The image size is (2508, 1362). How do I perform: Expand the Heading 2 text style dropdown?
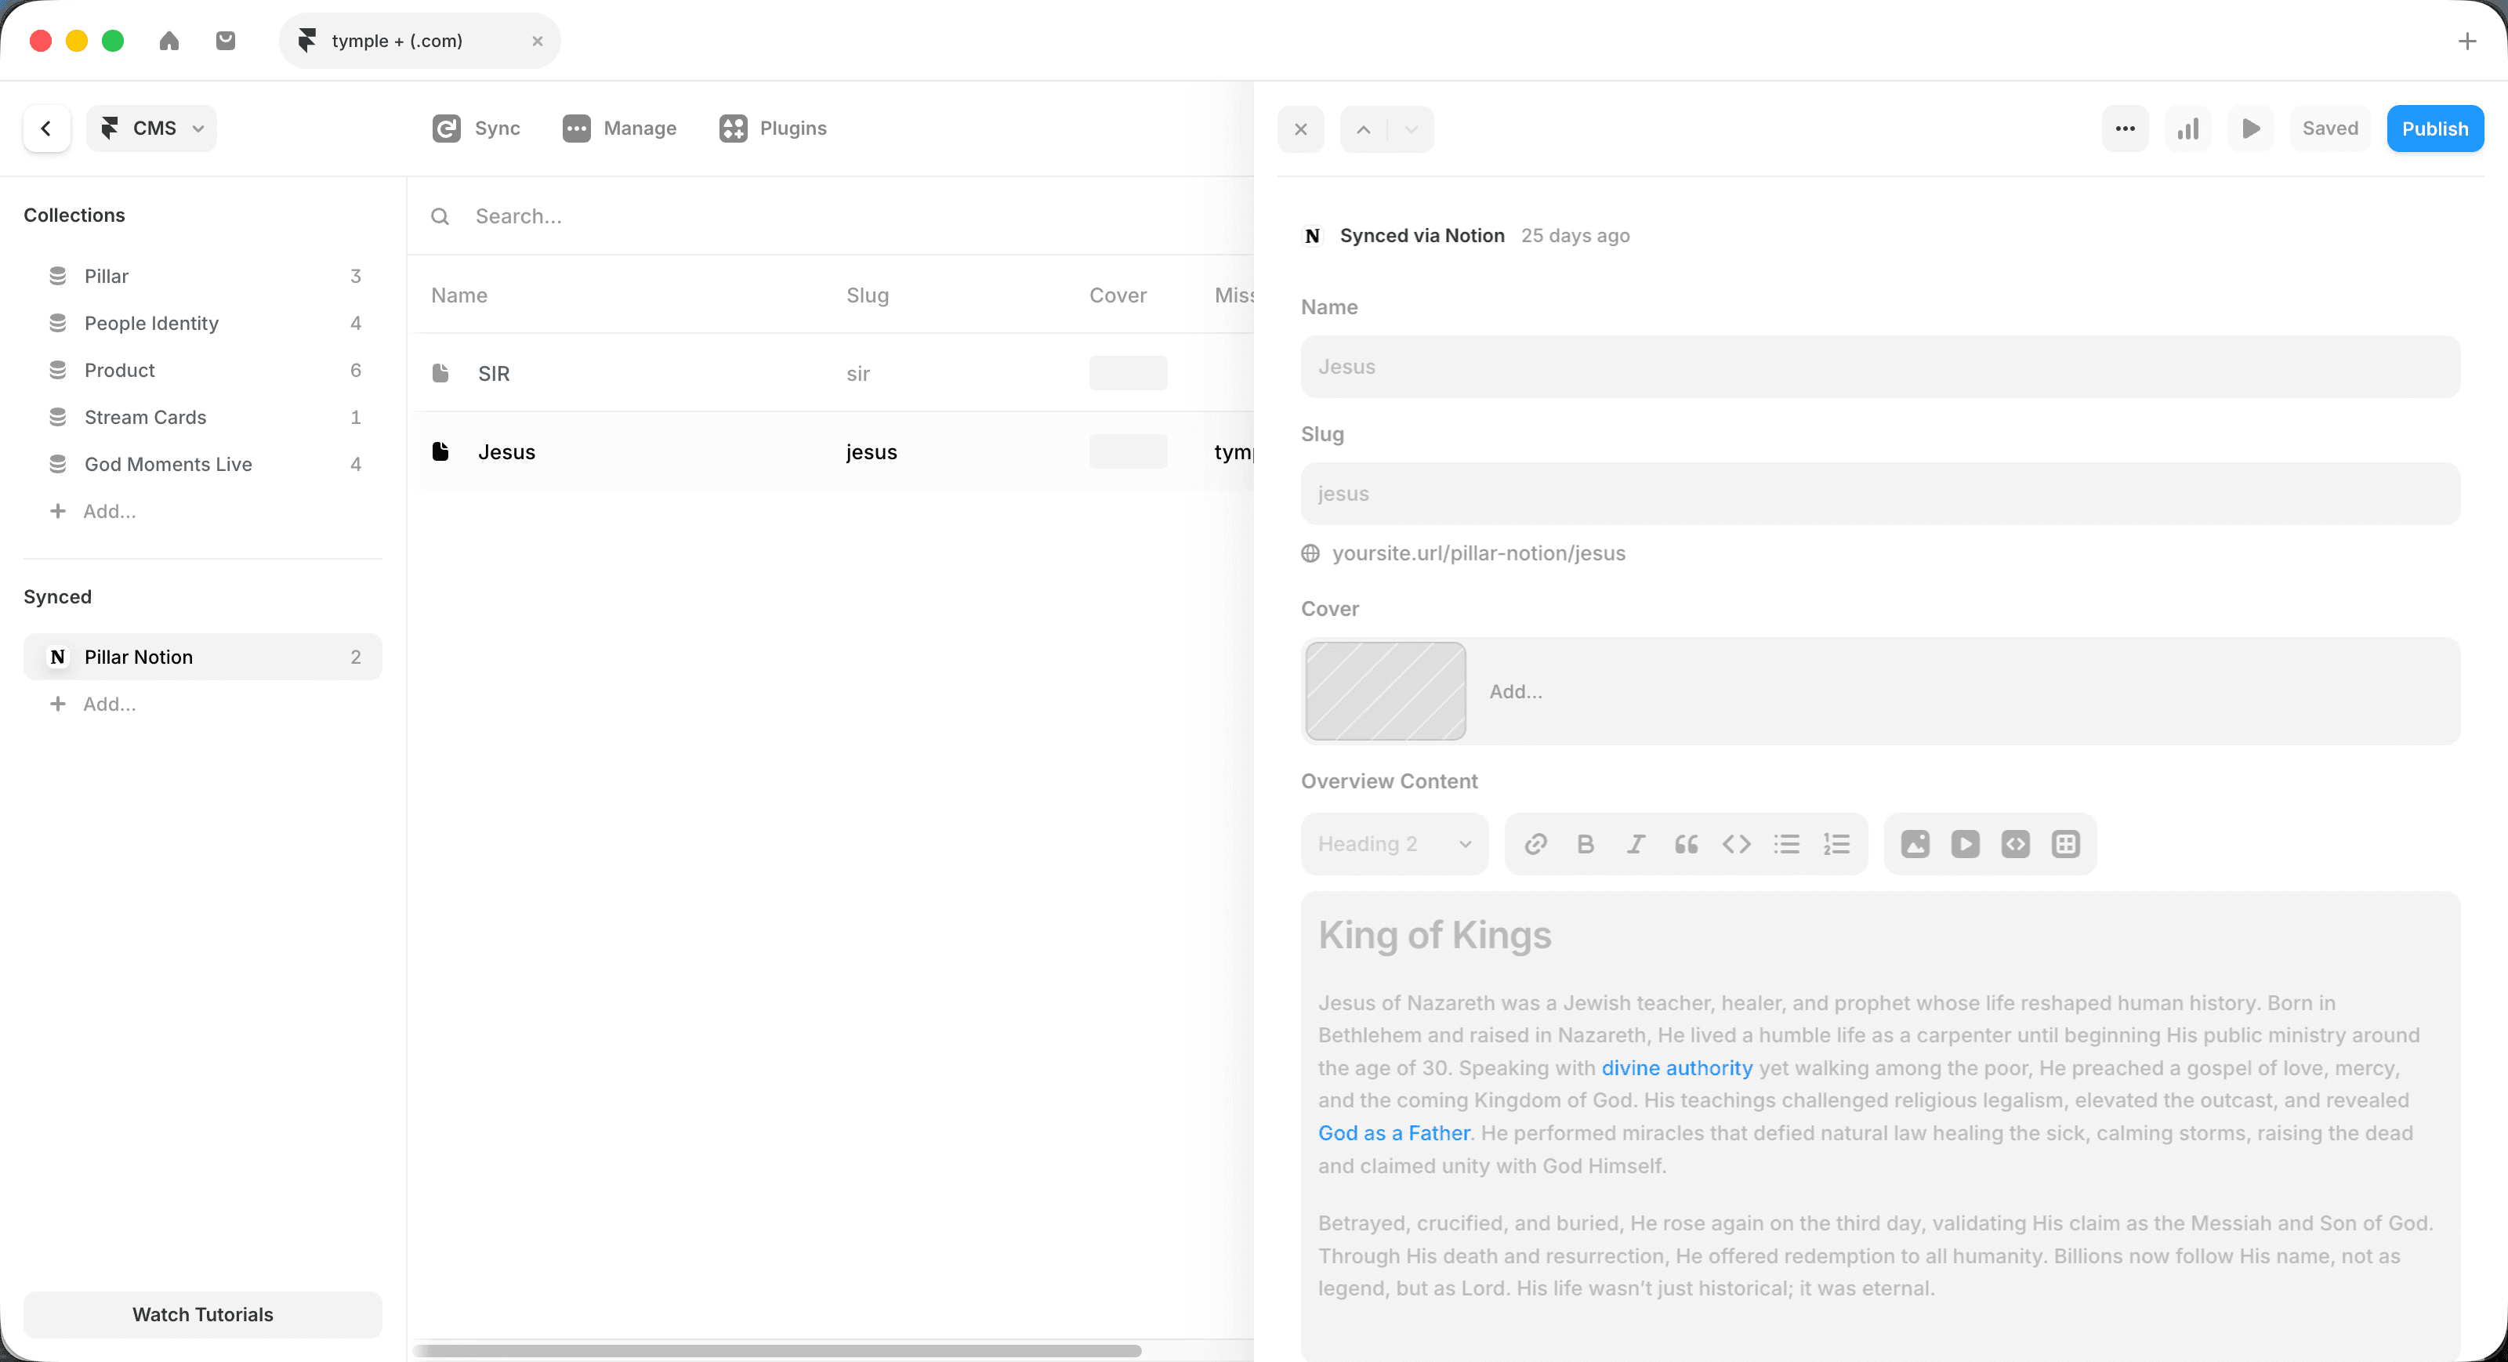pyautogui.click(x=1394, y=844)
